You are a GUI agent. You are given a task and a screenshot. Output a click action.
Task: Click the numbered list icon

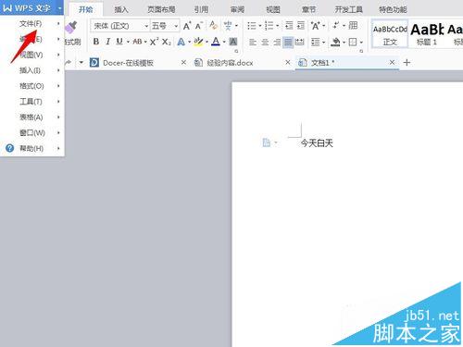pos(269,26)
